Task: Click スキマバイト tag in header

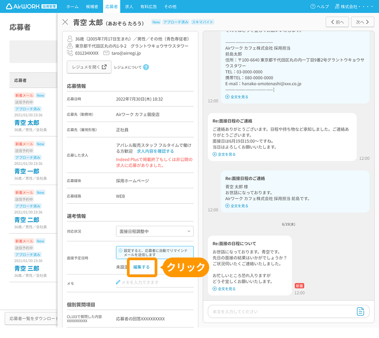Action: pyautogui.click(x=202, y=22)
